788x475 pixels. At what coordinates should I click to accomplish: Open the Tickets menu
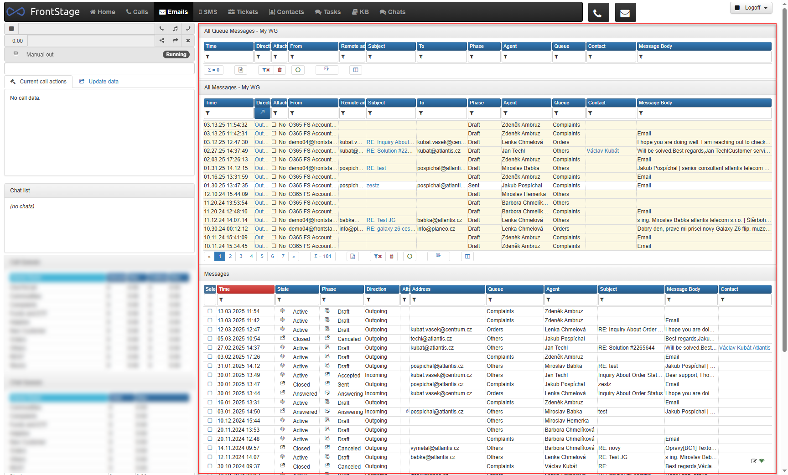click(x=243, y=12)
